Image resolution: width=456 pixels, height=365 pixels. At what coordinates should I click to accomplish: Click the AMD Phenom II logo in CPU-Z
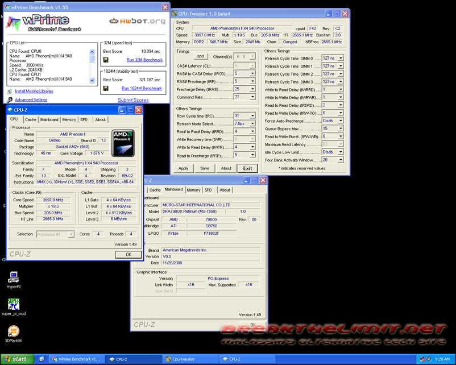(123, 143)
